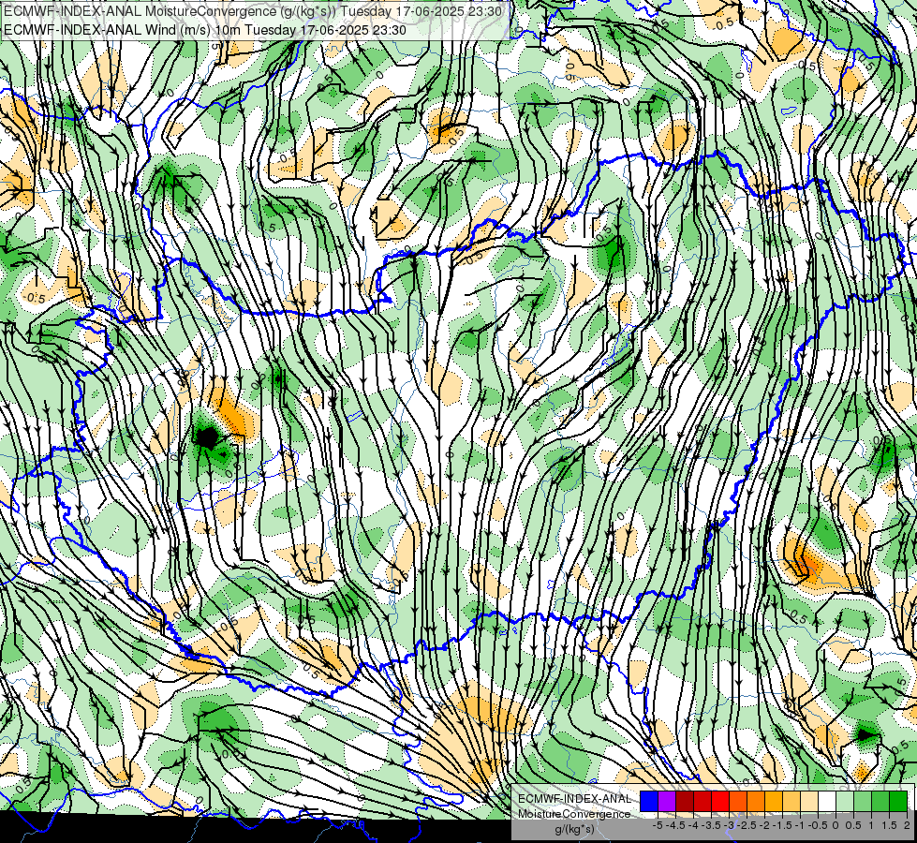917x843 pixels.
Task: Click the MoistureConvergence title line at top
Action: [253, 11]
